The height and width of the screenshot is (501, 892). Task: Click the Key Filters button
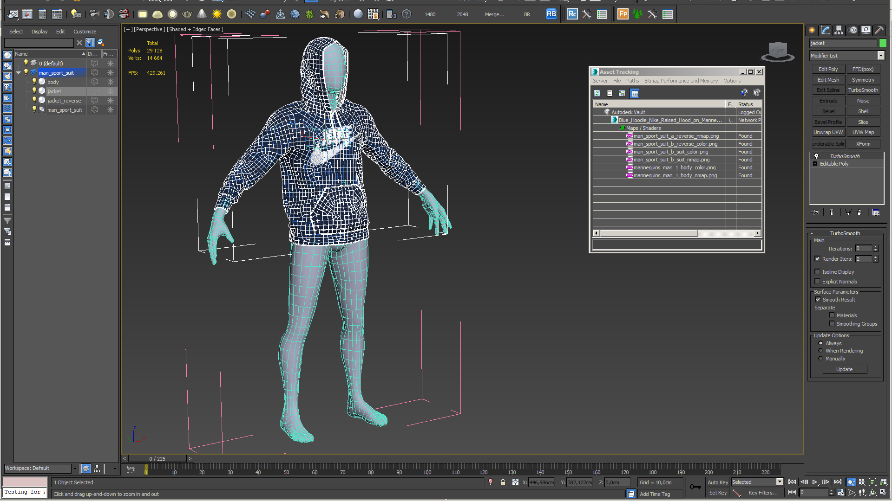[x=763, y=493]
